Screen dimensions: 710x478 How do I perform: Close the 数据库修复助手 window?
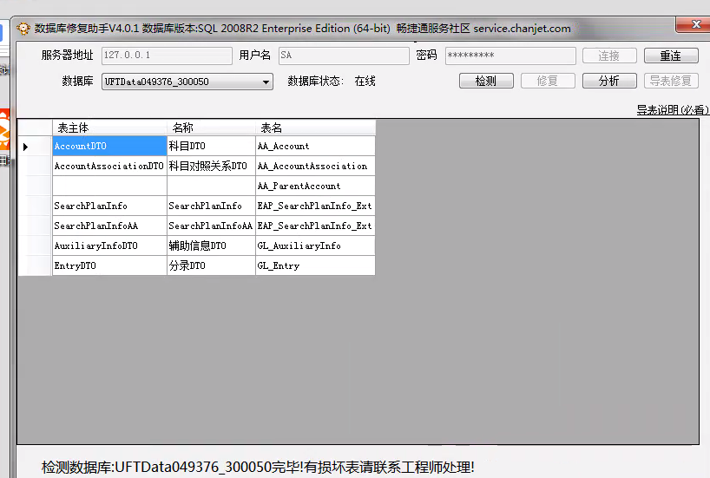(693, 24)
